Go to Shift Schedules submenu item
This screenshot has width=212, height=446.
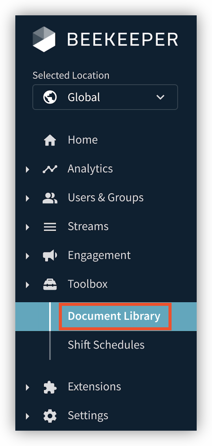[106, 345]
